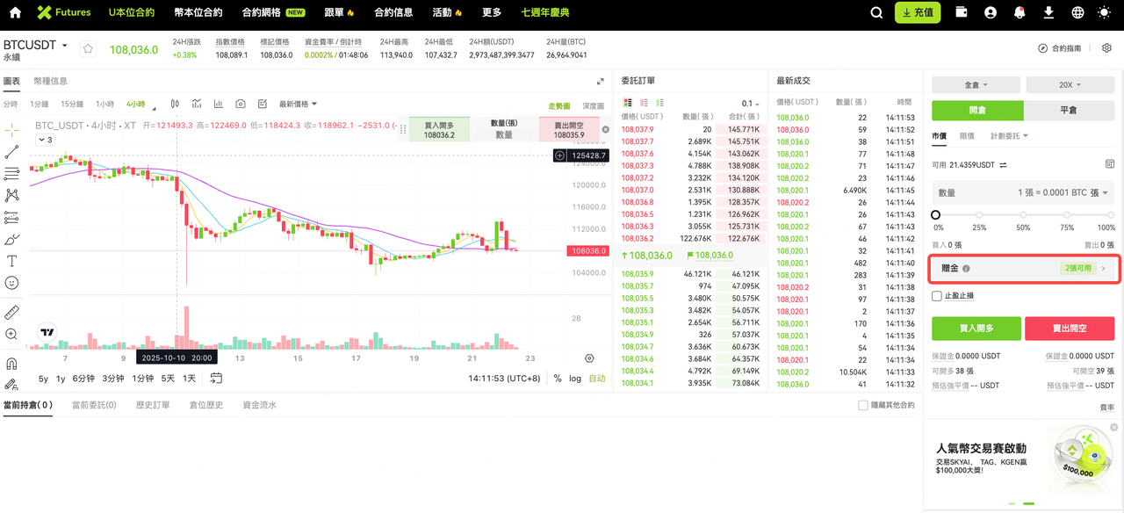Toggle the magnet snap mode
Screen dimensions: 1124x513
tap(11, 363)
